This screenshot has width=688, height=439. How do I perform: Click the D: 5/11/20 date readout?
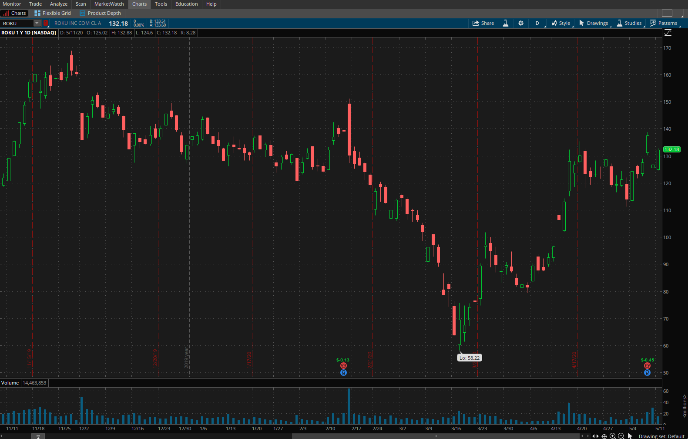coord(71,33)
